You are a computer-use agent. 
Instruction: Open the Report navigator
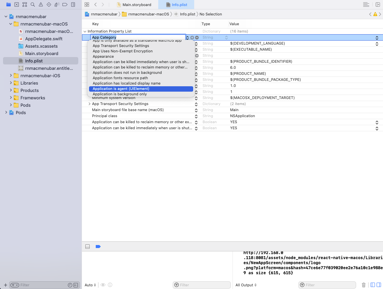73,4
